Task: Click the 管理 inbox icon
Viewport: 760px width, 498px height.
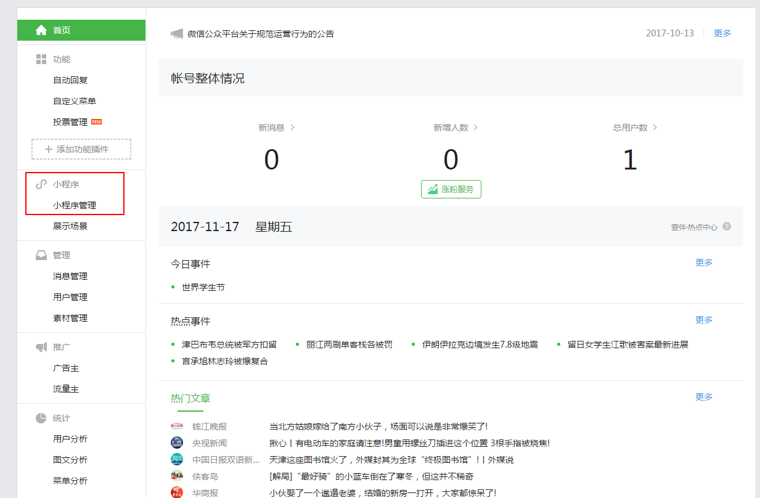Action: click(41, 255)
